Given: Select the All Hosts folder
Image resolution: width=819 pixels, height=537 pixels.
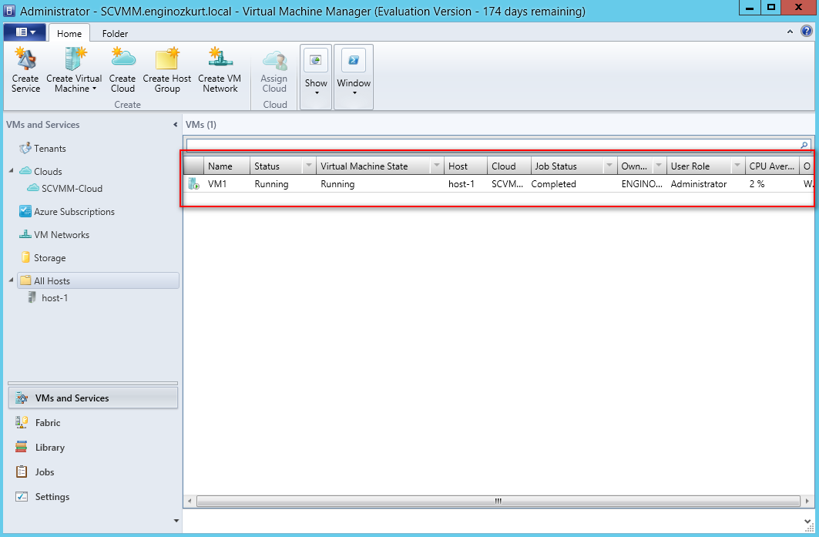Looking at the screenshot, I should (98, 280).
